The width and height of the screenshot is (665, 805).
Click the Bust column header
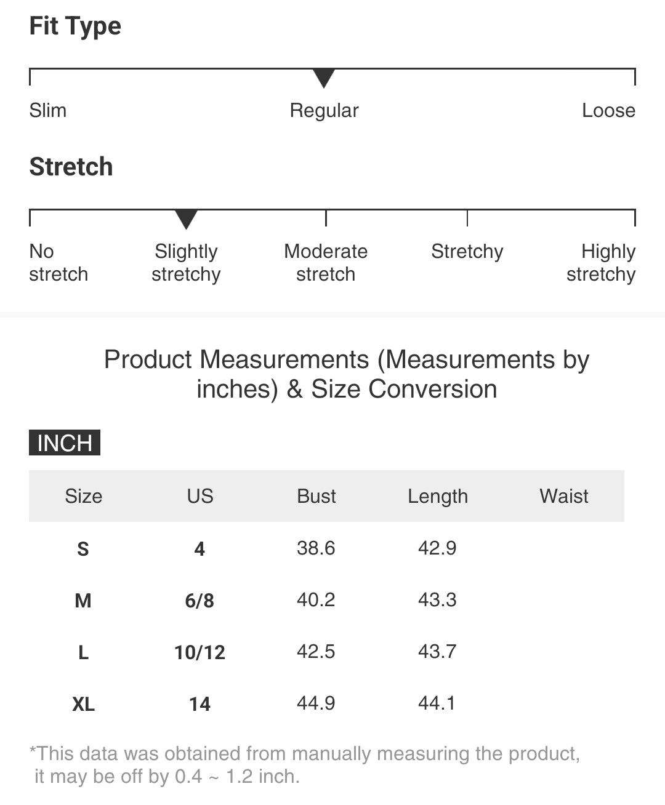coord(316,496)
